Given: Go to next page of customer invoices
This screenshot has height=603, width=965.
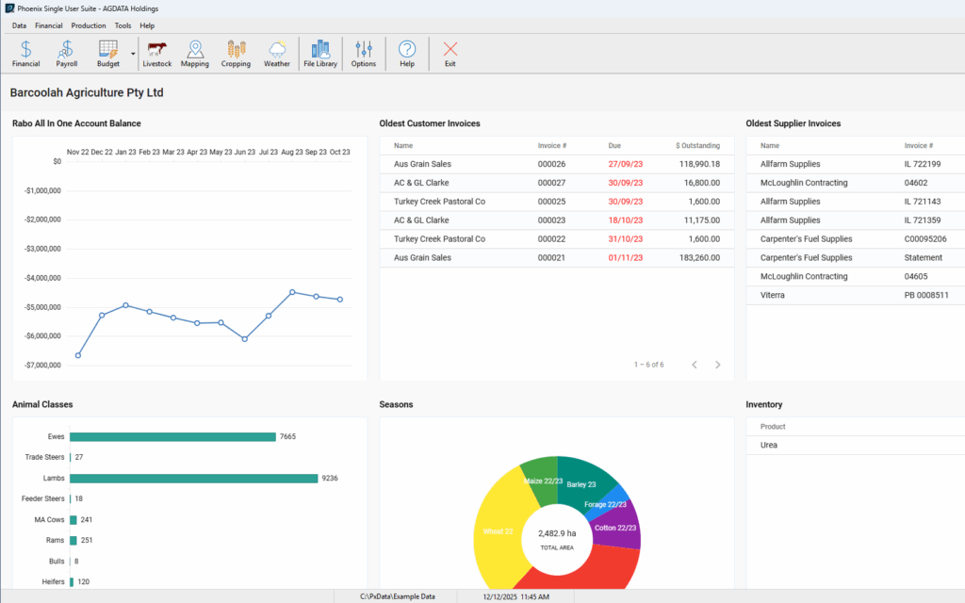Looking at the screenshot, I should click(717, 365).
